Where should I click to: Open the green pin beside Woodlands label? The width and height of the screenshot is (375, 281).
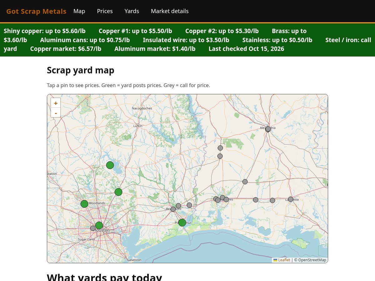pos(84,204)
